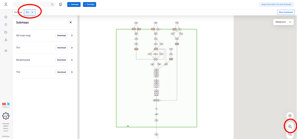The width and height of the screenshot is (297, 139).
Task: Close the Submaps panel
Action: [x=71, y=22]
